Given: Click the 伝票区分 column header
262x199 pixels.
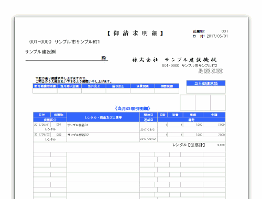Looking at the screenshot, I should pos(50,120).
